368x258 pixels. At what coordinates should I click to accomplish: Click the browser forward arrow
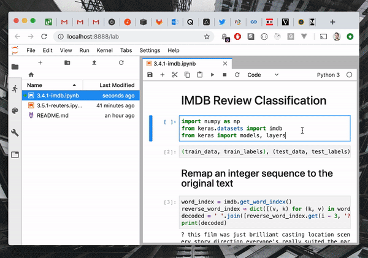[x=31, y=37]
